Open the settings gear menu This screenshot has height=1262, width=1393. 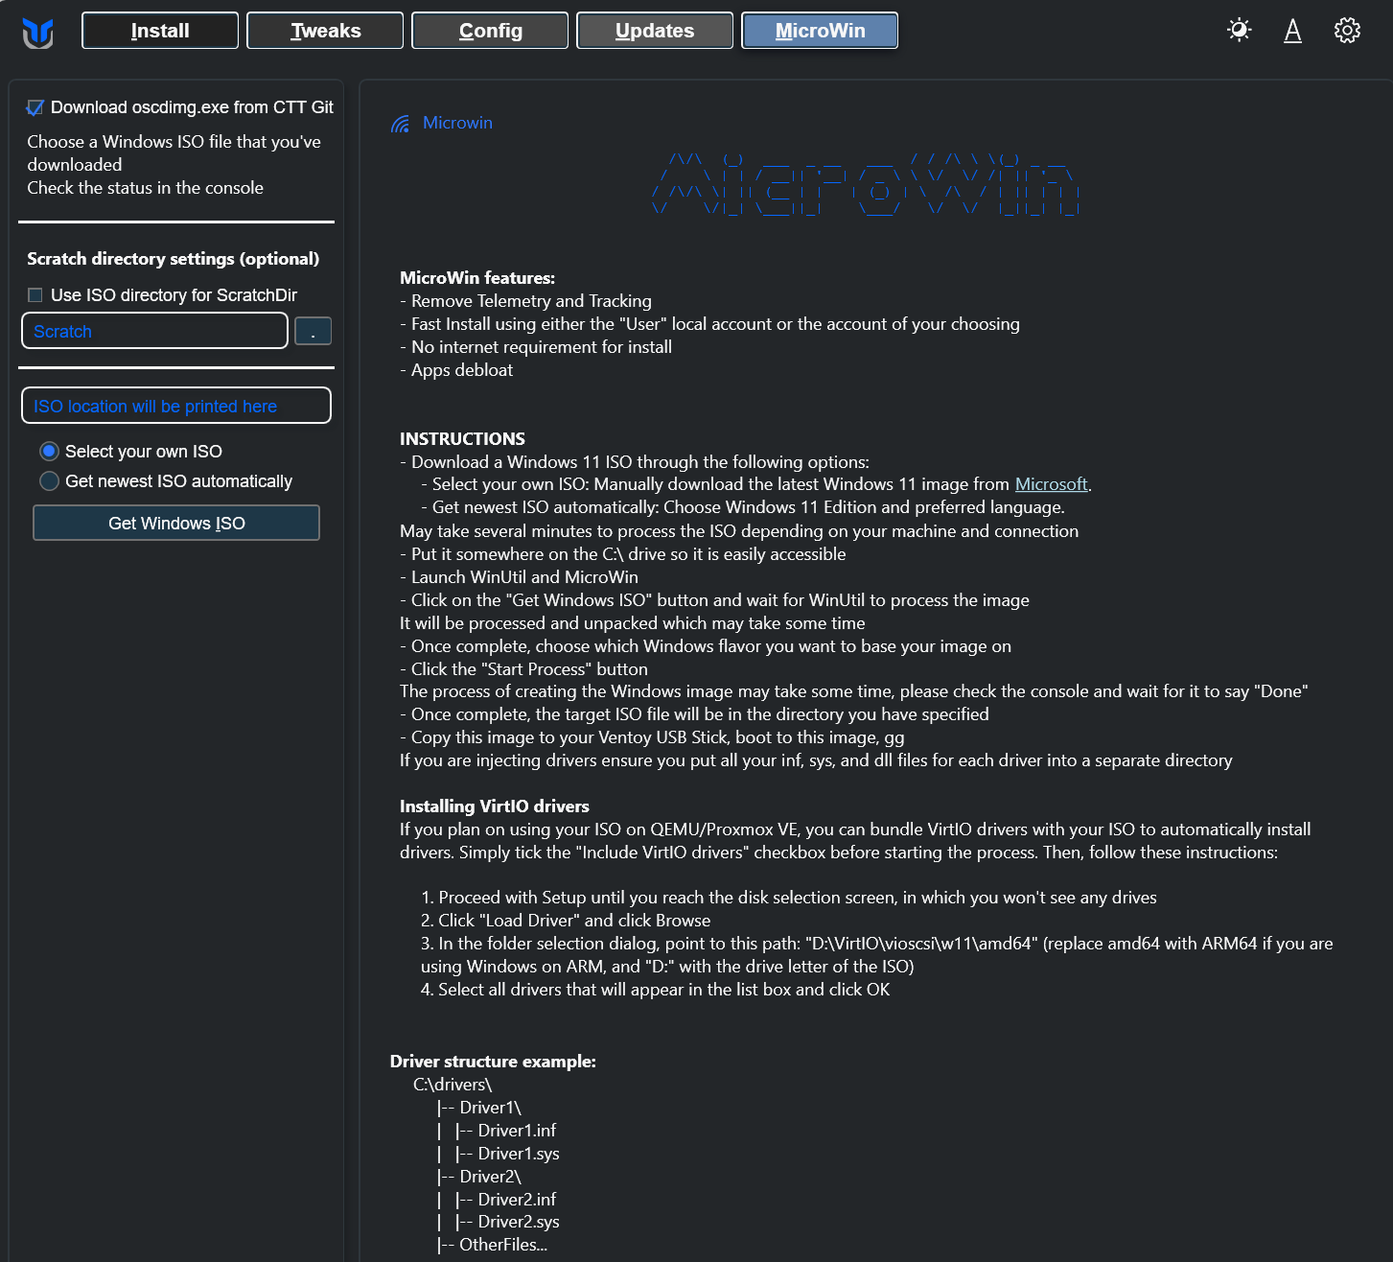click(1347, 31)
